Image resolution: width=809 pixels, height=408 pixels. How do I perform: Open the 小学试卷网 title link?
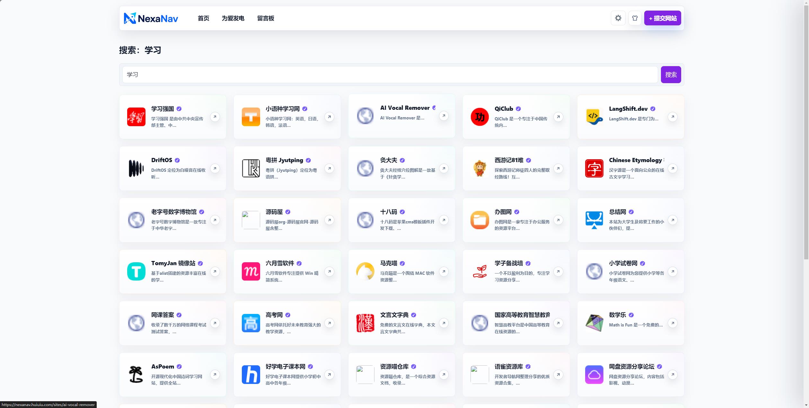point(623,263)
